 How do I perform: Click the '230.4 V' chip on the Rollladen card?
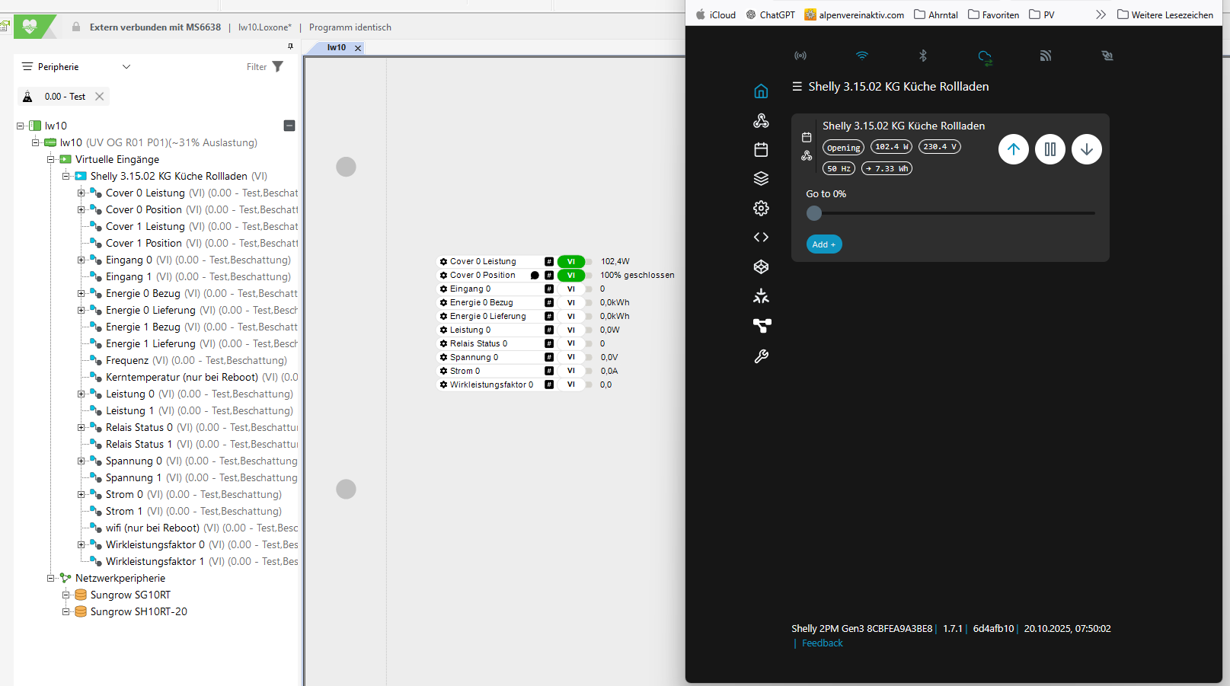tap(940, 147)
